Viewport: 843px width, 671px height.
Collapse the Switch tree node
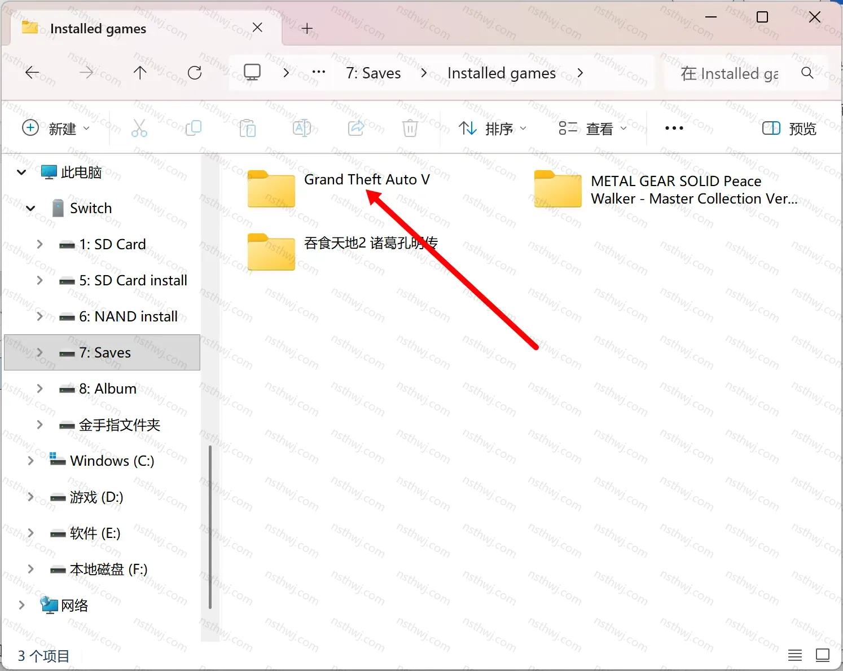(30, 208)
